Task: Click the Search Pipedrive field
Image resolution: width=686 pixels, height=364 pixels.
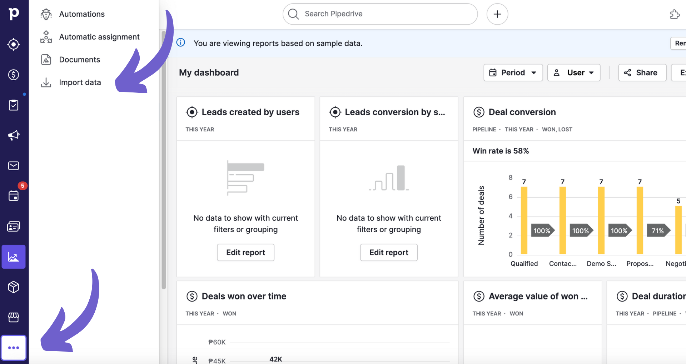Action: 380,14
